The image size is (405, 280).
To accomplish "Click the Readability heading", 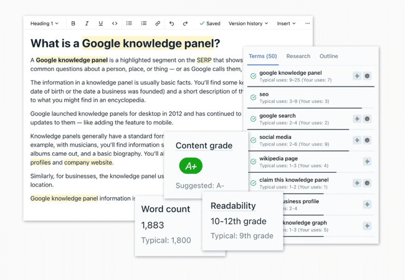I will tap(233, 206).
